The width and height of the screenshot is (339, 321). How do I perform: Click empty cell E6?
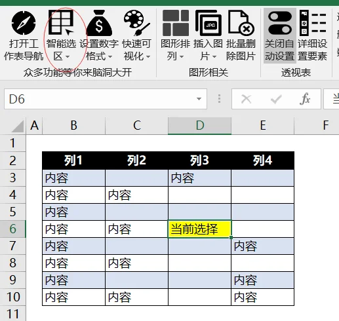[x=262, y=229]
